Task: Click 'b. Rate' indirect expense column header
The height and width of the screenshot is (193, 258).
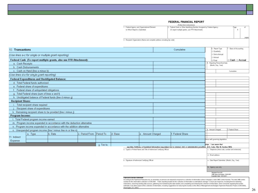Action: coord(52,134)
